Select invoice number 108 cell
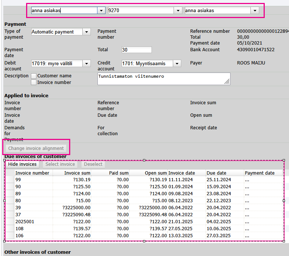289x256 pixels. pos(33,229)
